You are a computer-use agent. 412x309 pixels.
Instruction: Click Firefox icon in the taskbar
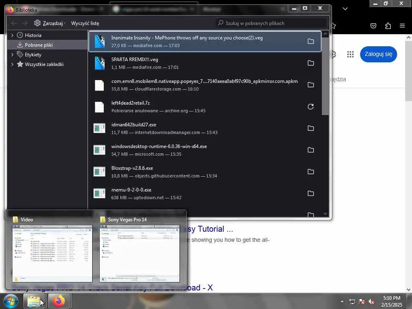click(59, 301)
